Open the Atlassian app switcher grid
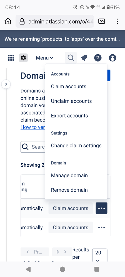 11,58
